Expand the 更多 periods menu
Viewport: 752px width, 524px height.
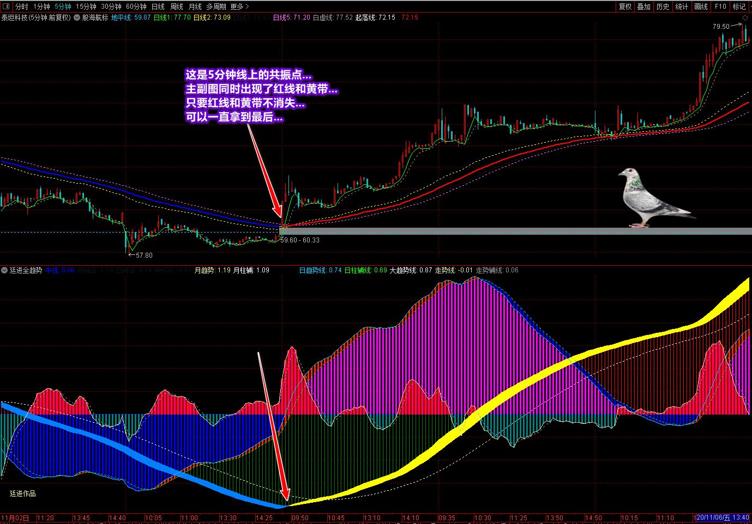pos(239,7)
